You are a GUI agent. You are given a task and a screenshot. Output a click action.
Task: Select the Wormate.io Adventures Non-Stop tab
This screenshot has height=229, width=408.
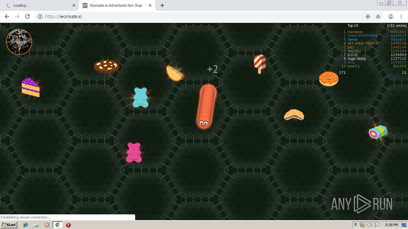(x=117, y=5)
